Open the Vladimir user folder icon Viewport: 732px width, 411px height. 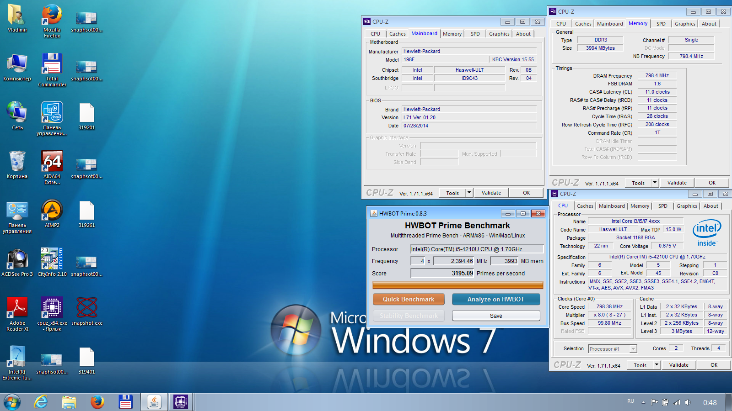coord(17,18)
